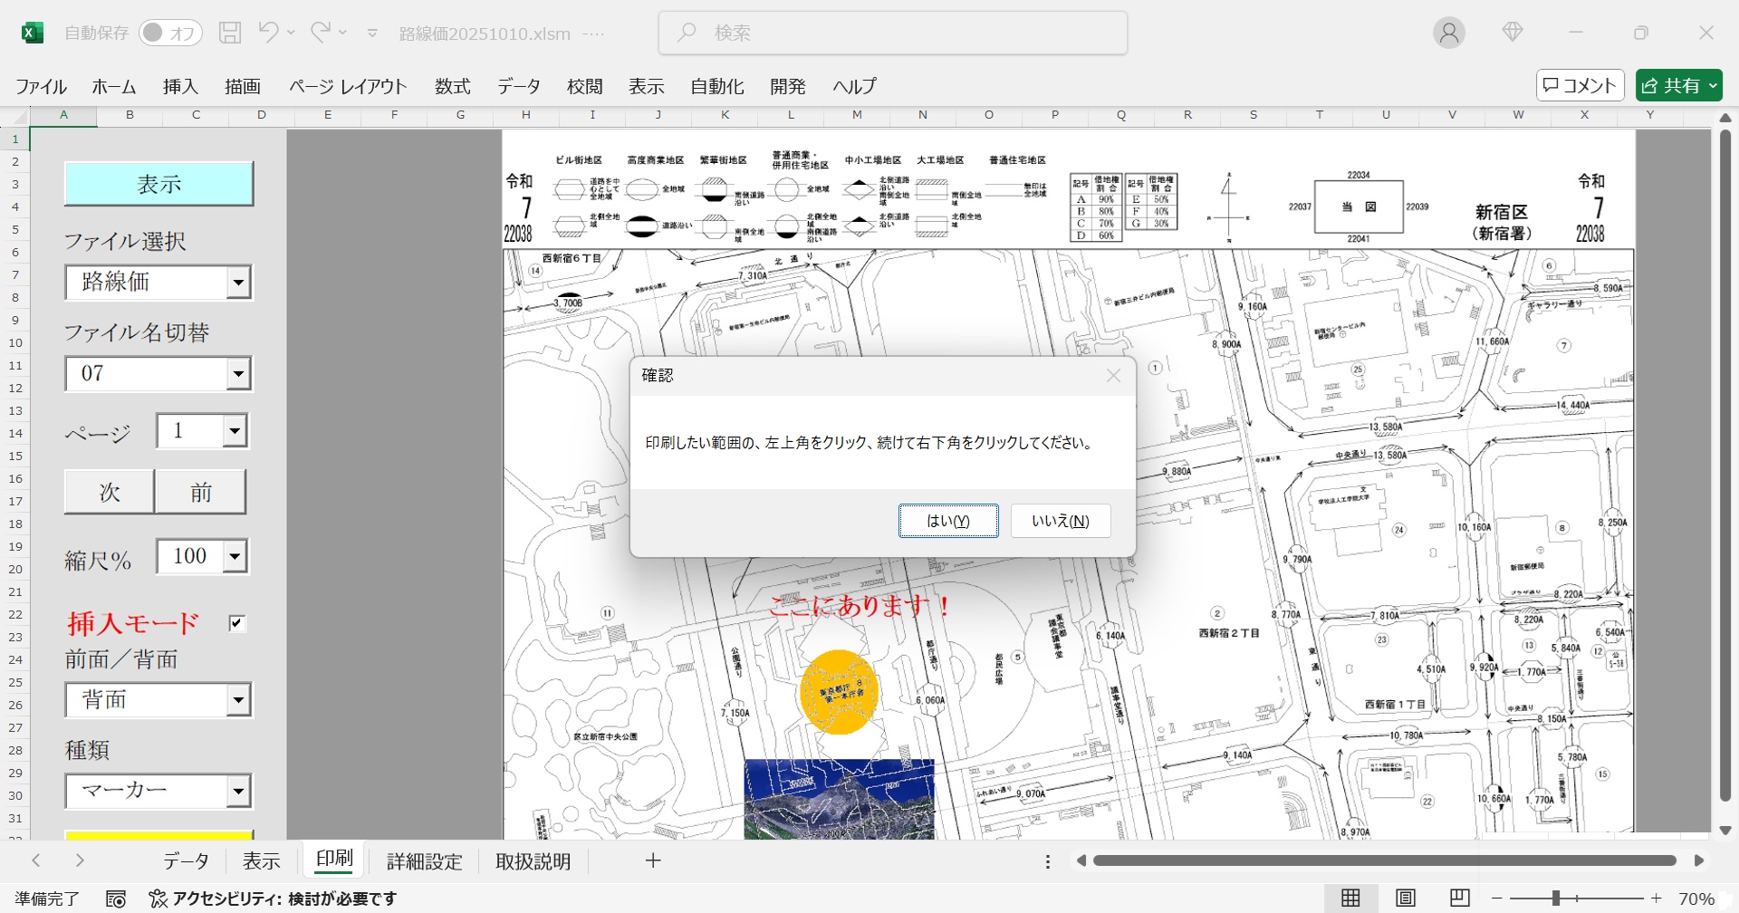The height and width of the screenshot is (913, 1739).
Task: Click the Save icon in title bar
Action: coord(231,33)
